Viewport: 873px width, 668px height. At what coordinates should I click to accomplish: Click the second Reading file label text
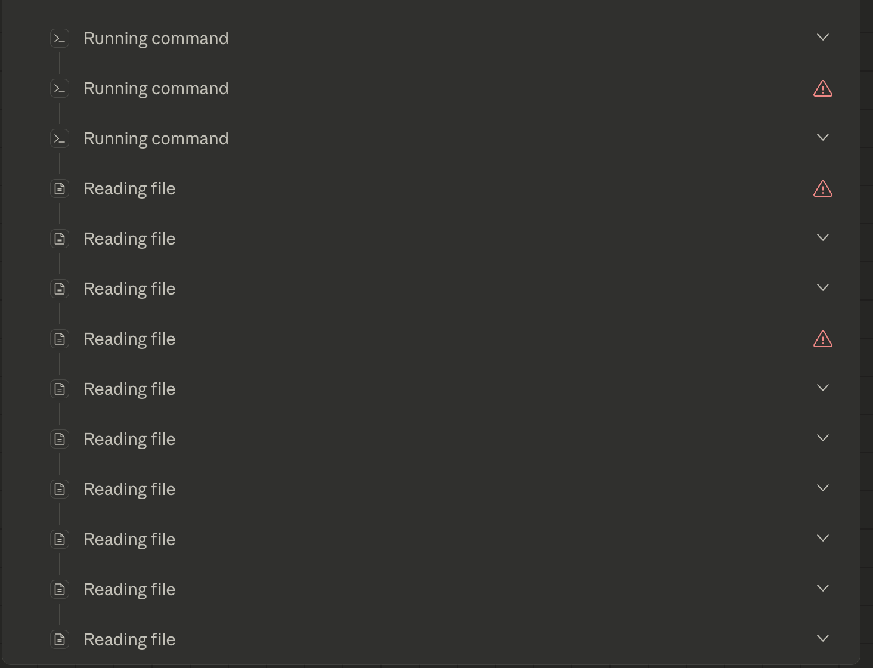(129, 238)
